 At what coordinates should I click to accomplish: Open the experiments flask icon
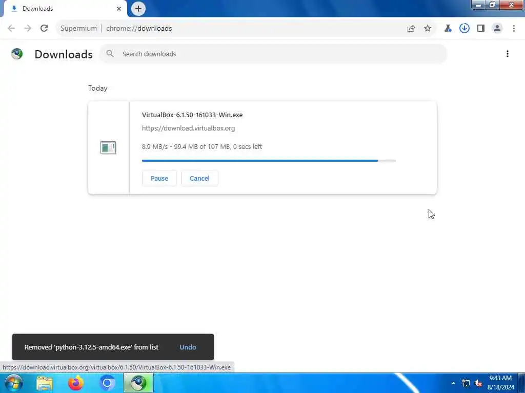448,29
